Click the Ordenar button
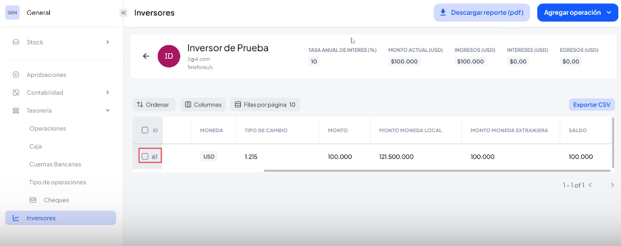The height and width of the screenshot is (246, 621). [x=154, y=105]
